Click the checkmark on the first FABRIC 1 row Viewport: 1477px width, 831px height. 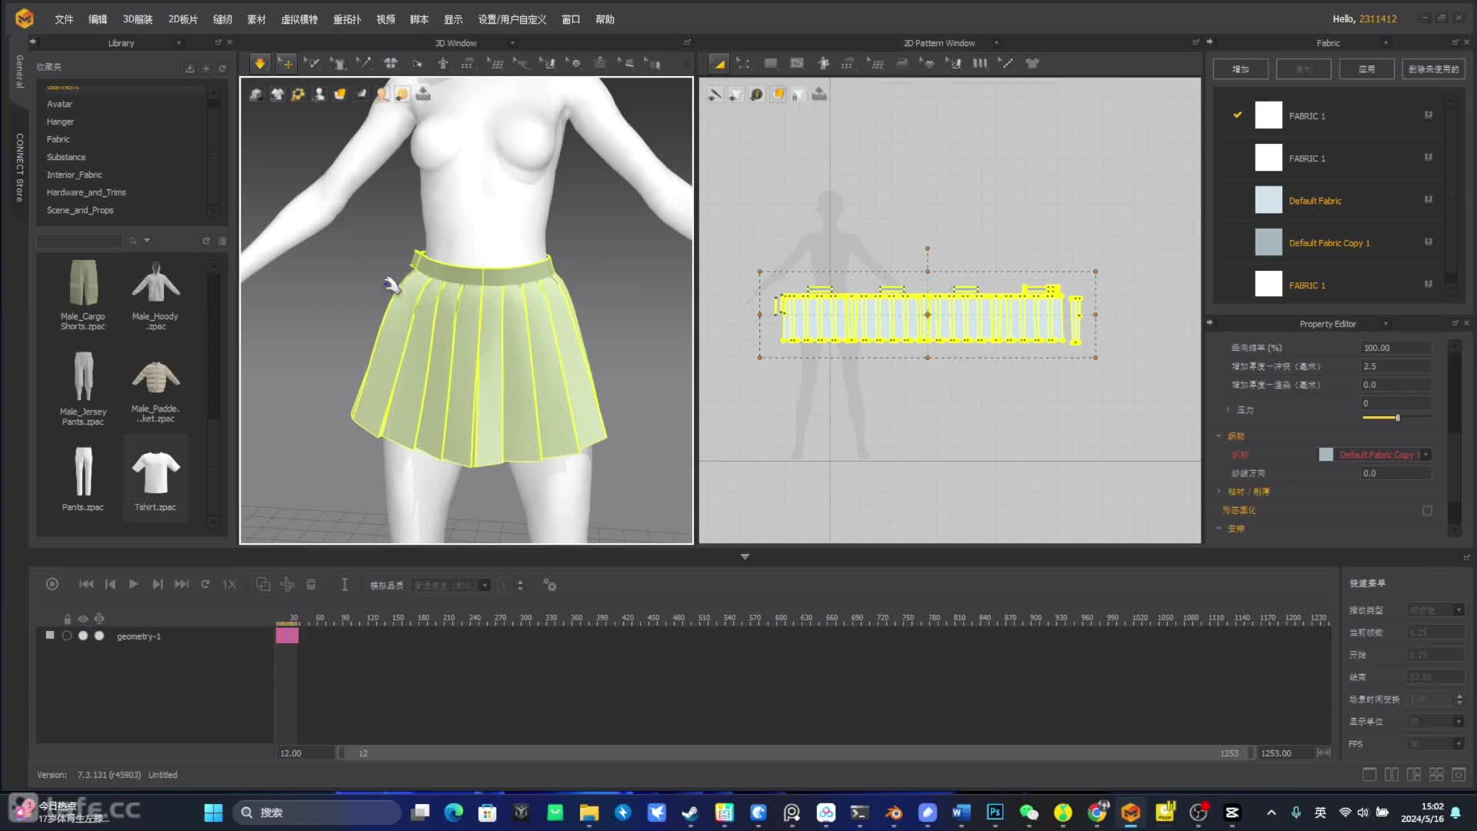(x=1238, y=115)
